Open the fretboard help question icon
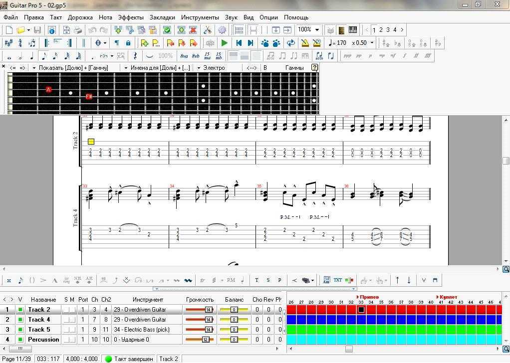 tap(314, 67)
